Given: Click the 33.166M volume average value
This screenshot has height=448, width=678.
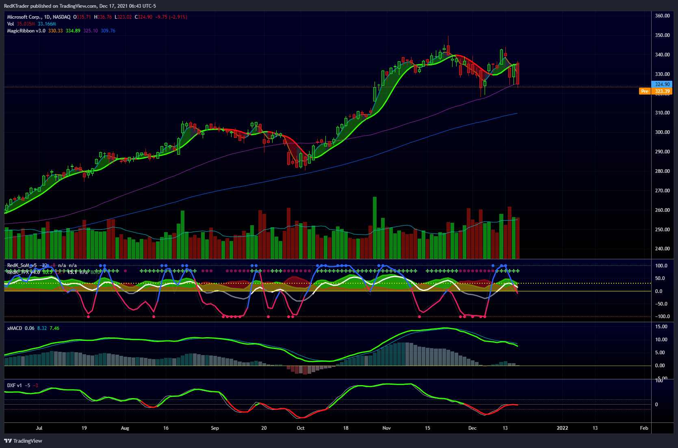Looking at the screenshot, I should pos(47,24).
